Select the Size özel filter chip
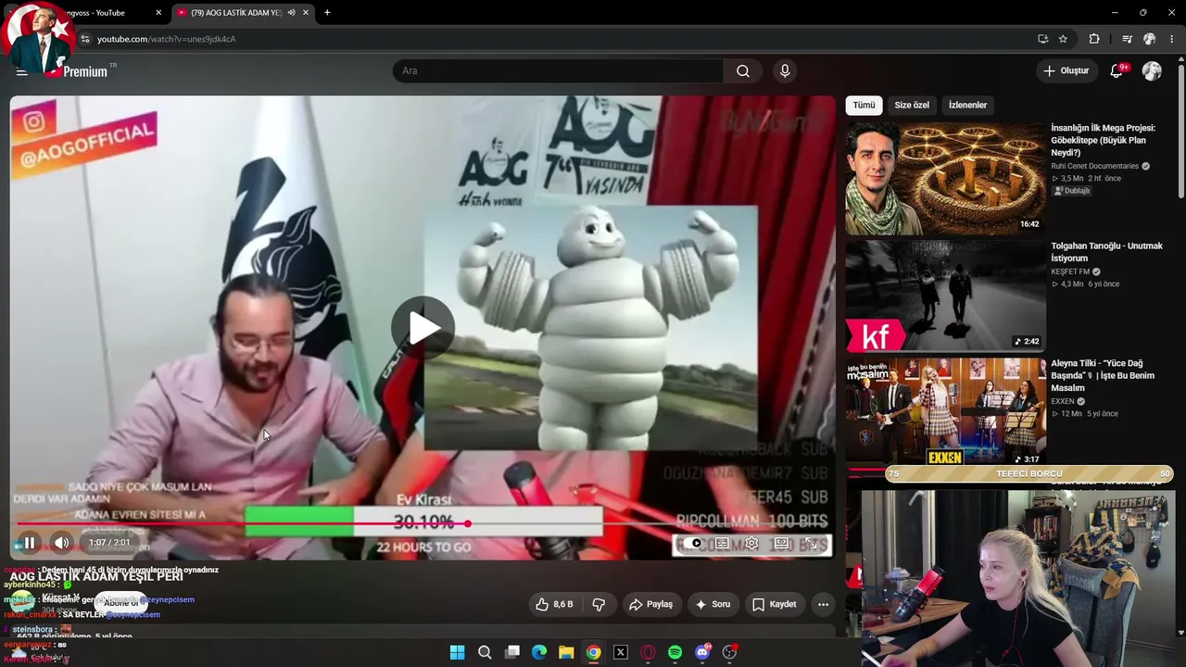The width and height of the screenshot is (1186, 667). [912, 106]
